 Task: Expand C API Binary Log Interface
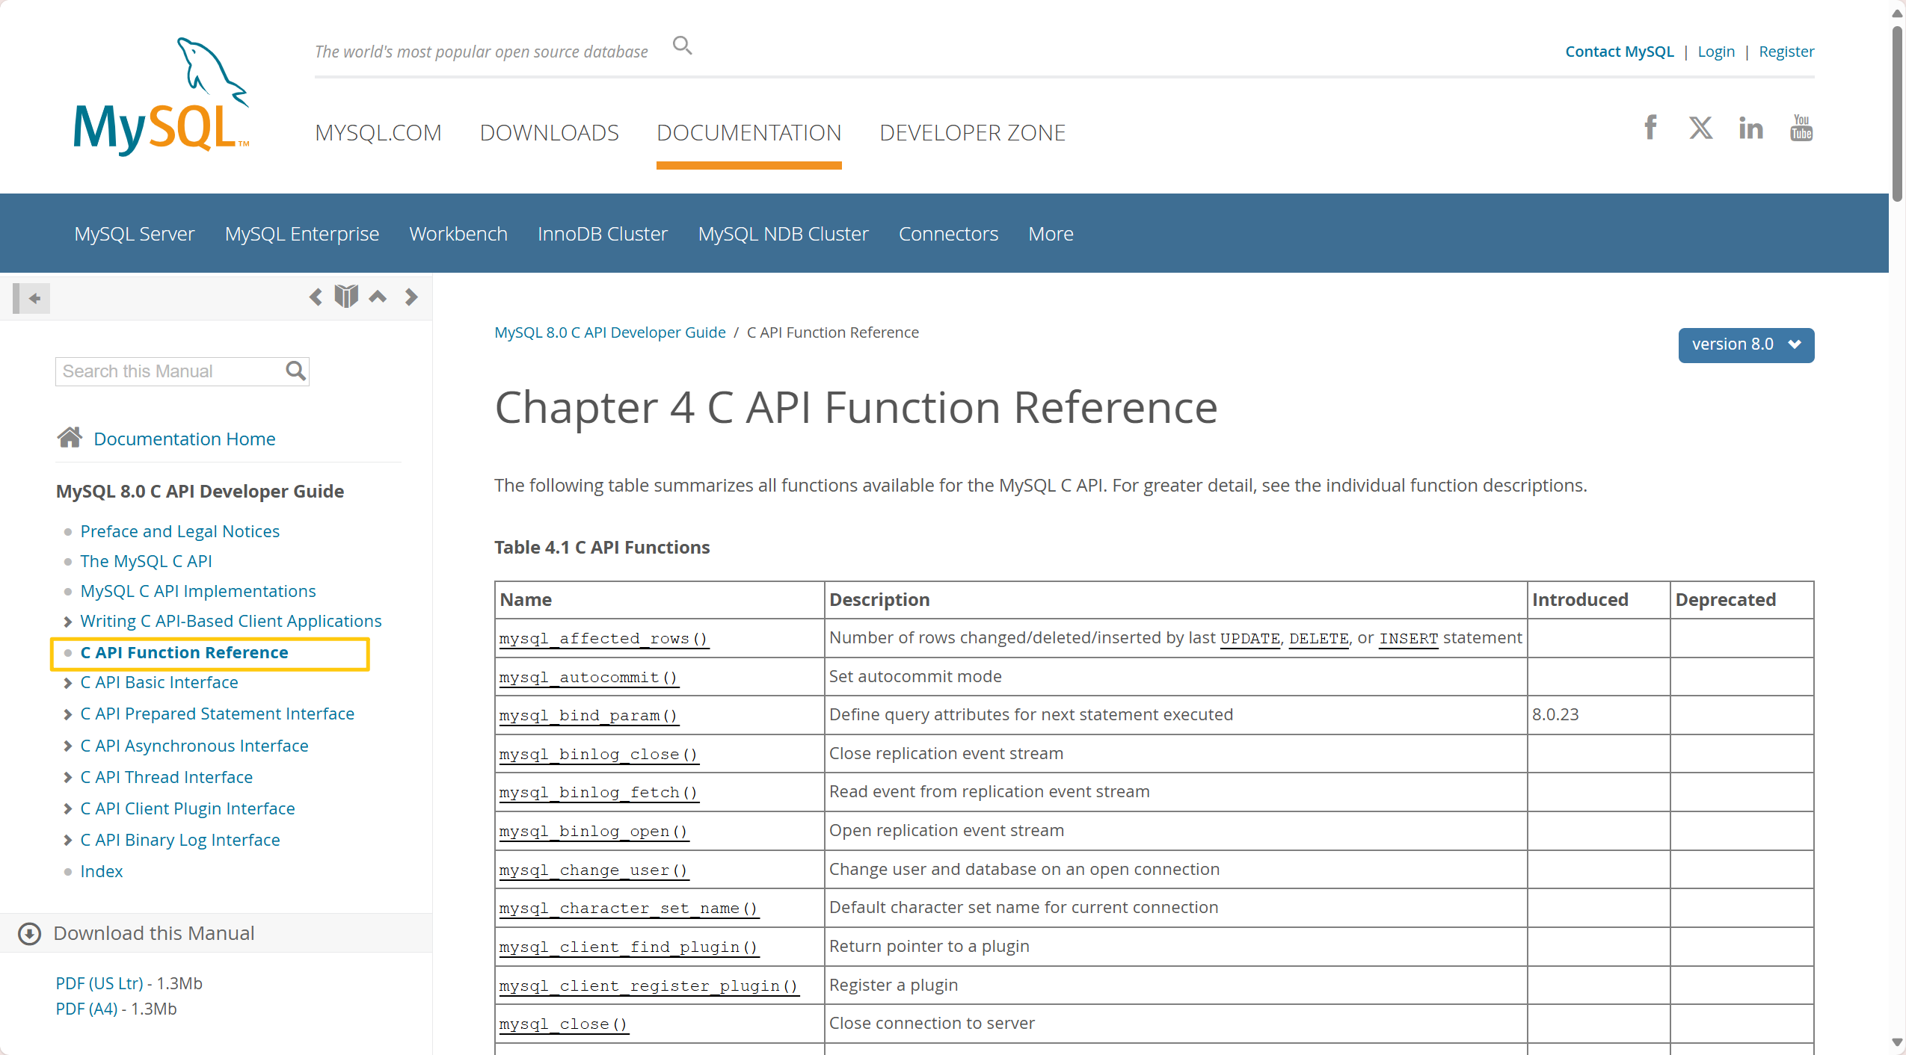[x=68, y=841]
